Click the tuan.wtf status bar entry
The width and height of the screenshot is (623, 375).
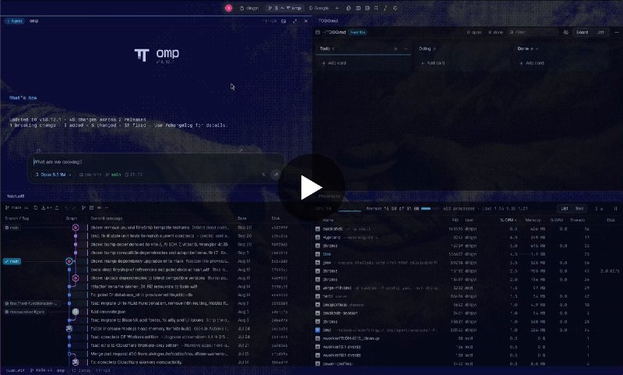[x=15, y=370]
